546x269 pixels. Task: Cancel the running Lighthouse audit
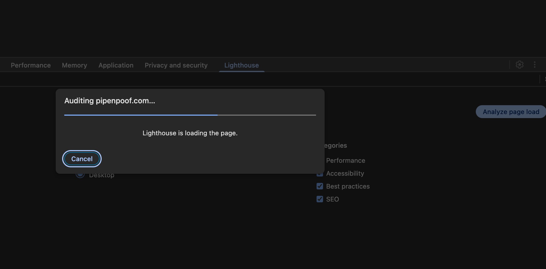82,159
